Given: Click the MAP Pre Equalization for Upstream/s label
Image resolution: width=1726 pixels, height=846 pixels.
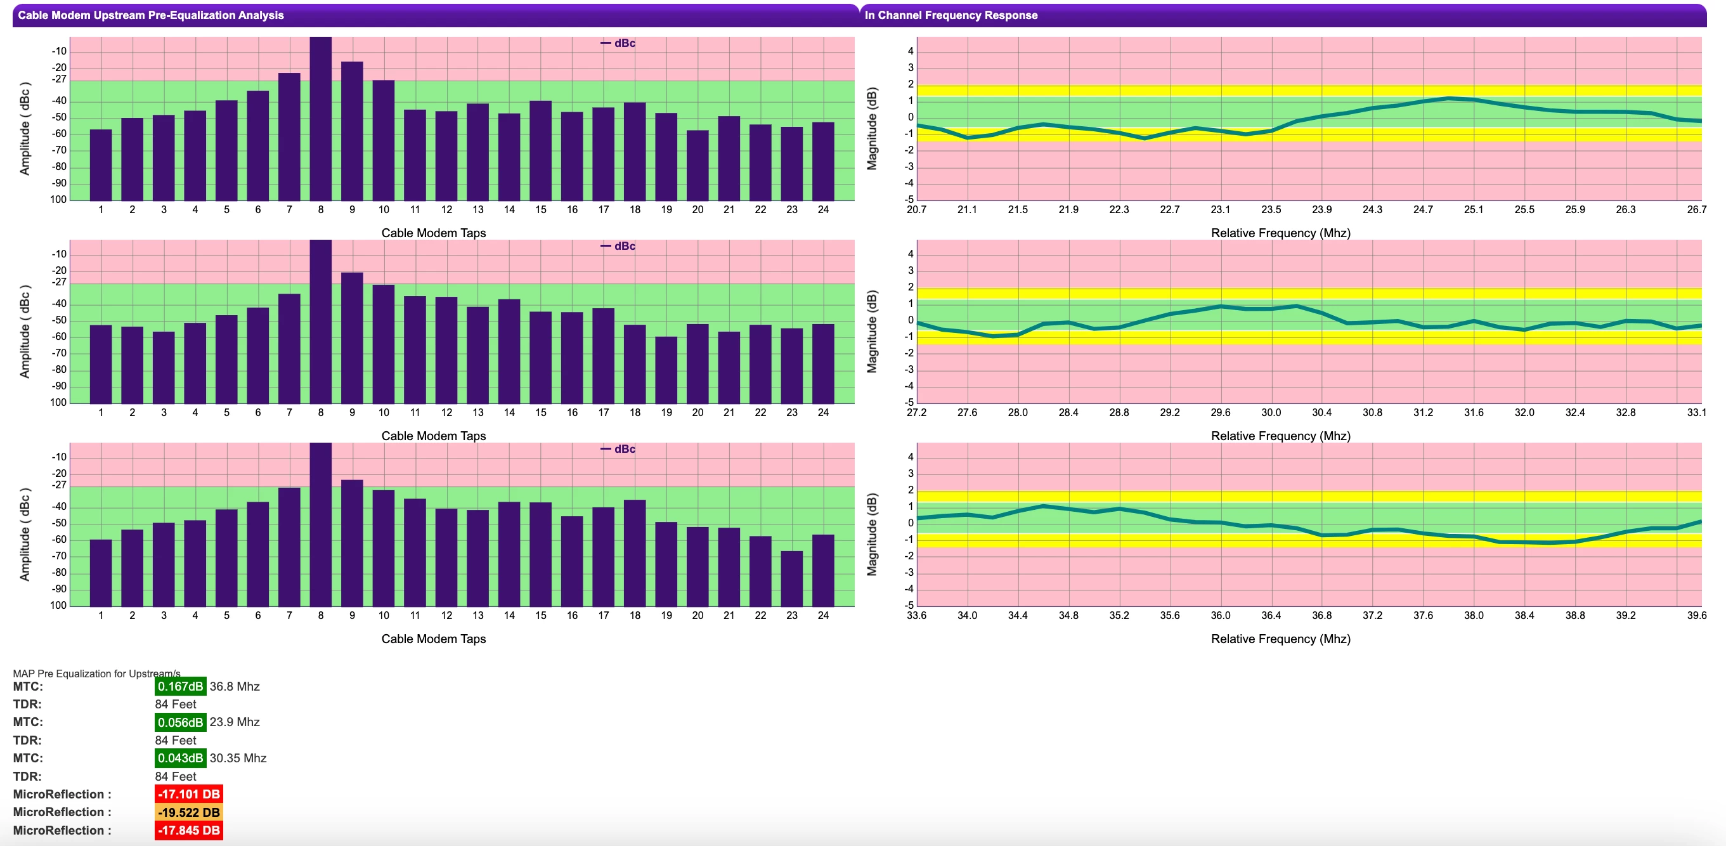Looking at the screenshot, I should click(x=96, y=674).
